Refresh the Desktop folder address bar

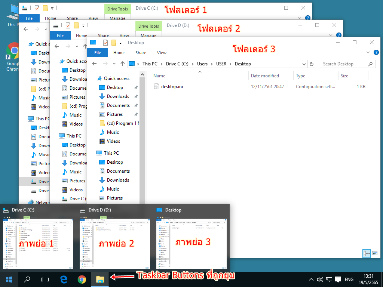[312, 64]
